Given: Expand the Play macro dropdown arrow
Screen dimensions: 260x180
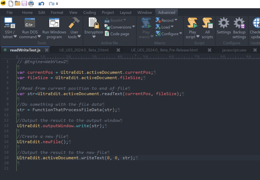Looking at the screenshot, I should (x=152, y=36).
